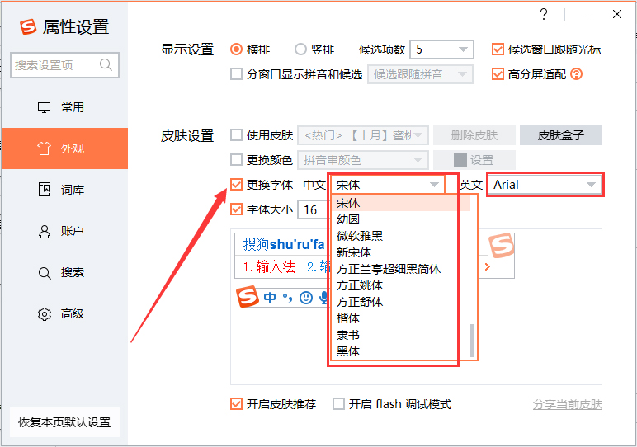Click 恢复本页默认设置 button

[x=64, y=422]
